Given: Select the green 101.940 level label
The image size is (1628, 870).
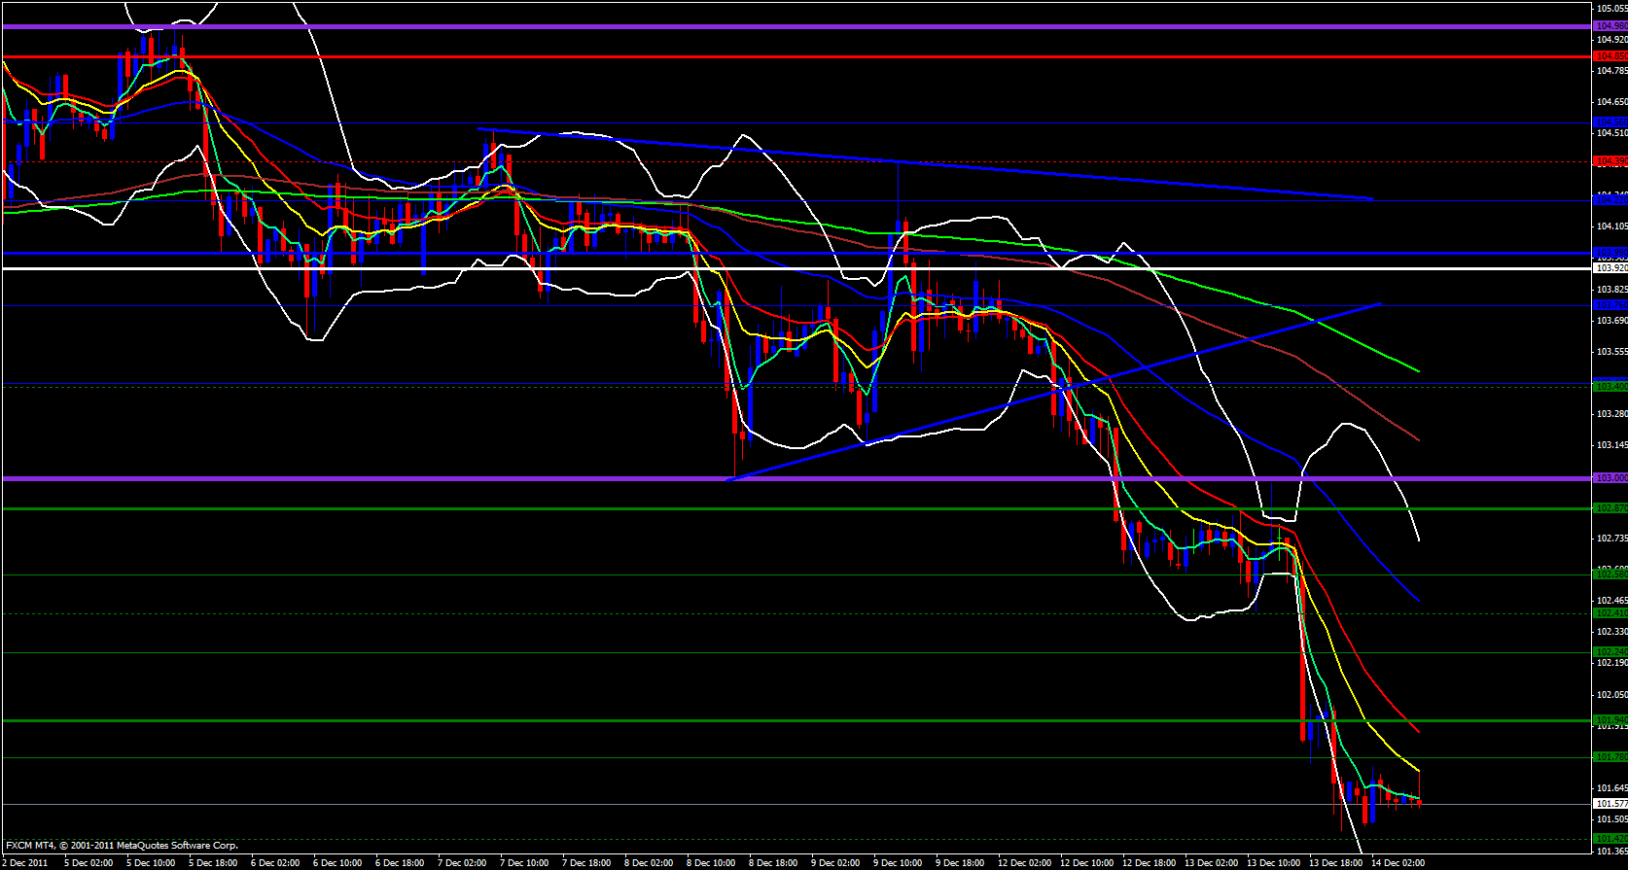Looking at the screenshot, I should coord(1610,720).
